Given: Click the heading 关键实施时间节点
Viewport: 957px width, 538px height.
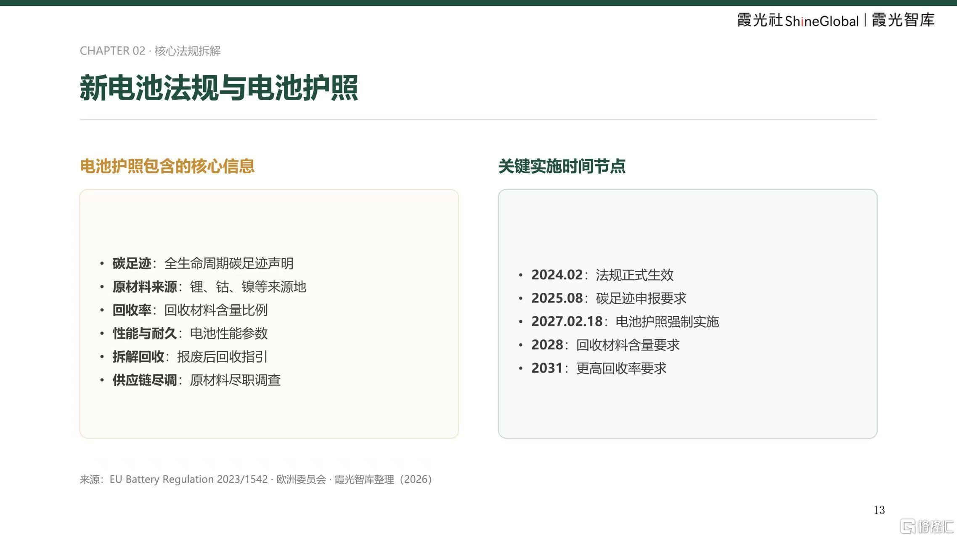Looking at the screenshot, I should 562,166.
